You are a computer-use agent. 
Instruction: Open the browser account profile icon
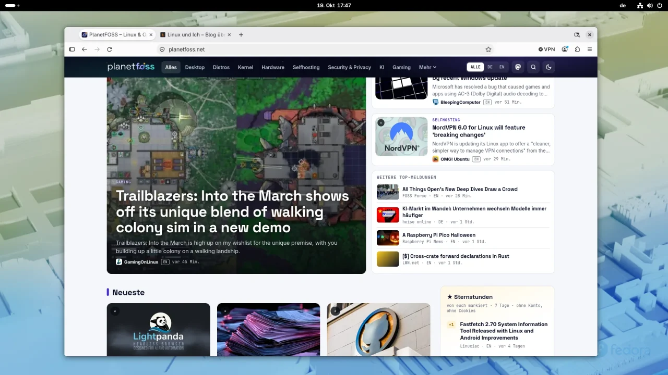click(x=565, y=49)
